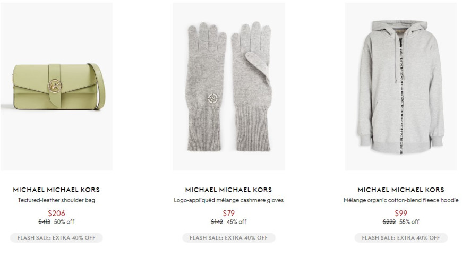Click the $79 sale price
The height and width of the screenshot is (256, 462).
point(229,213)
